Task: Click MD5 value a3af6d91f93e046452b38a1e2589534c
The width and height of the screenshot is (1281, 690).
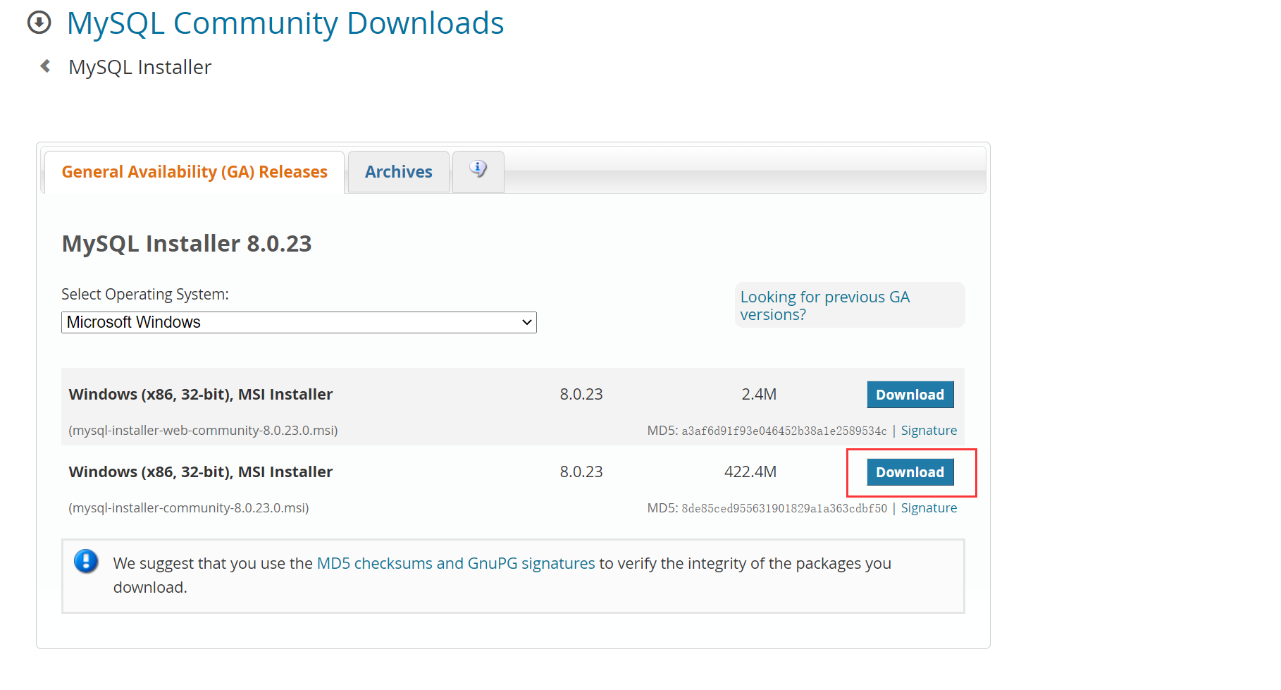Action: (x=784, y=431)
